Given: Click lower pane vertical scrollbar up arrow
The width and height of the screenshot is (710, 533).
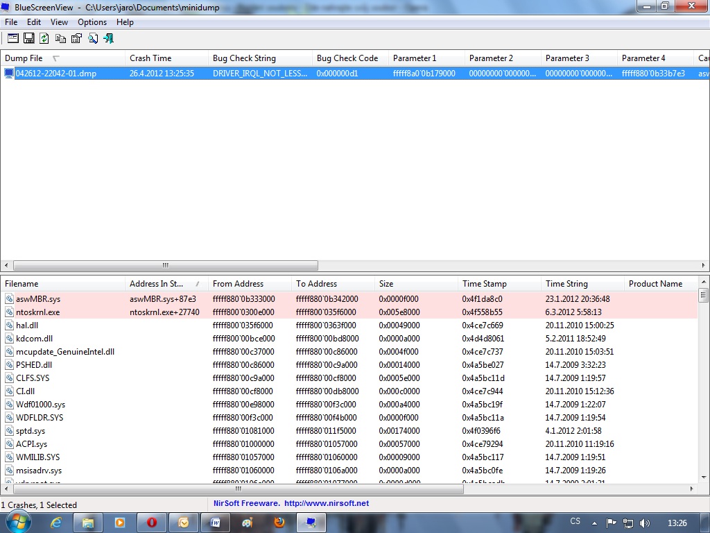Looking at the screenshot, I should (703, 282).
